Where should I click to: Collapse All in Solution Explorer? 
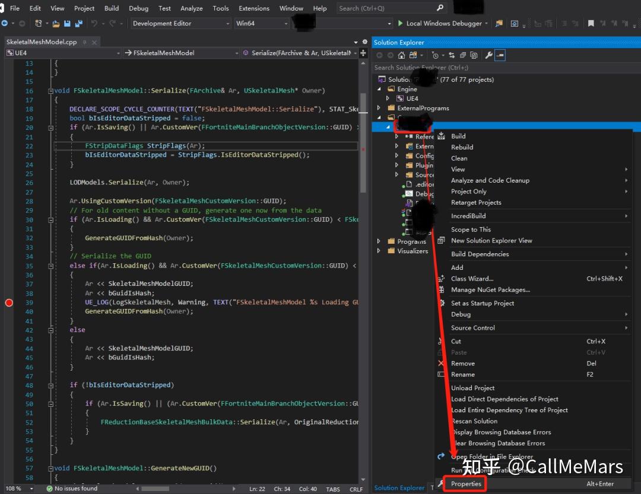[463, 55]
